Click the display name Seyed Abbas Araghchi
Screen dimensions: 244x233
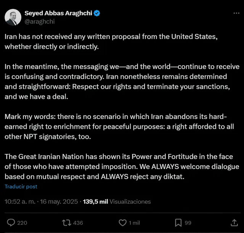[58, 13]
